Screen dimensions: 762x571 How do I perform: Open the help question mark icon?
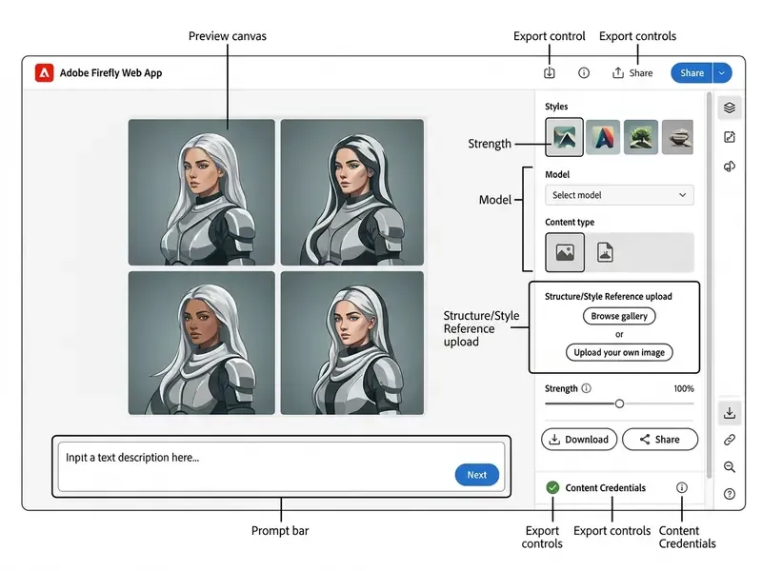pyautogui.click(x=730, y=494)
